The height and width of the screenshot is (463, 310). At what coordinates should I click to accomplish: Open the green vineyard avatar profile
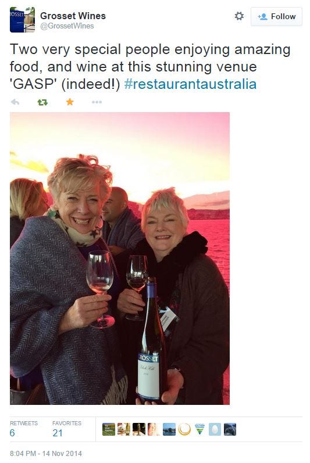point(108,429)
